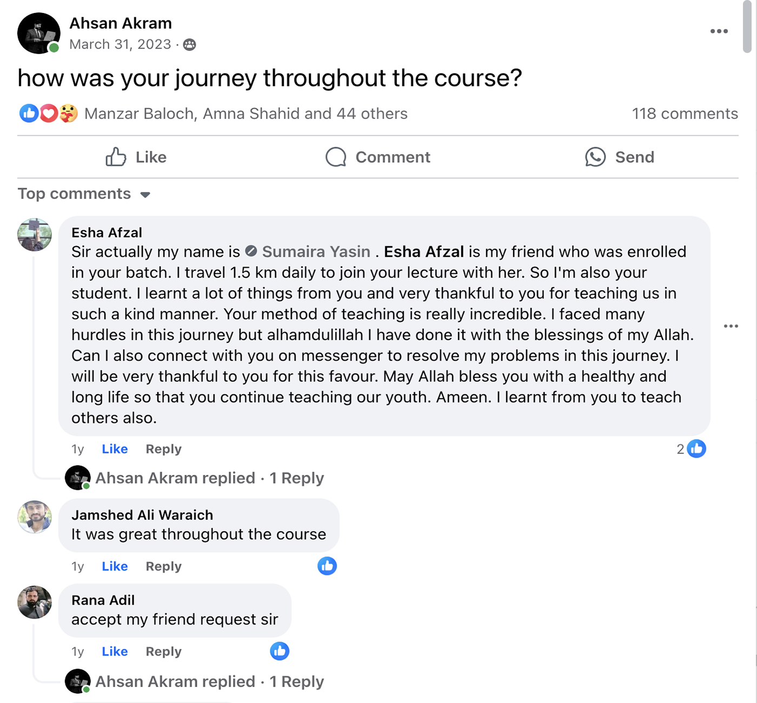Like Jamshed Ali Waraich's comment
Viewport: 757px width, 703px height.
coord(115,566)
